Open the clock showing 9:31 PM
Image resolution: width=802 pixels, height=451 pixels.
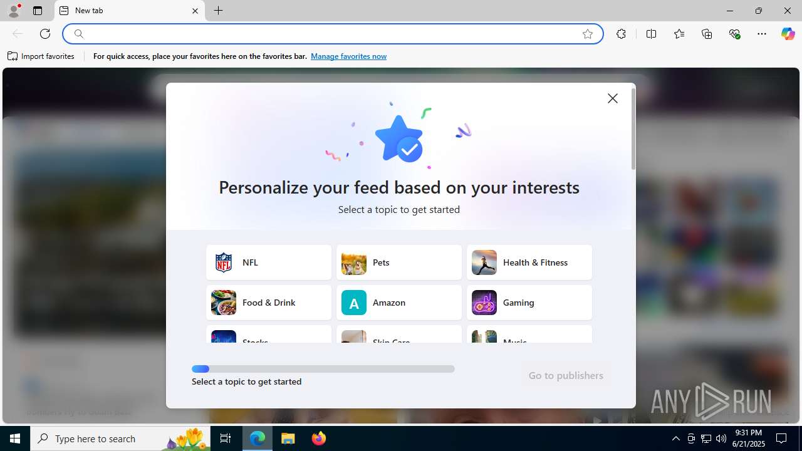click(749, 438)
